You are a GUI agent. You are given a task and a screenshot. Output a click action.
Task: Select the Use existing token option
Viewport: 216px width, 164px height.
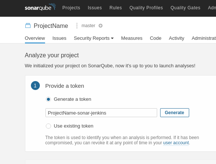[x=48, y=126]
